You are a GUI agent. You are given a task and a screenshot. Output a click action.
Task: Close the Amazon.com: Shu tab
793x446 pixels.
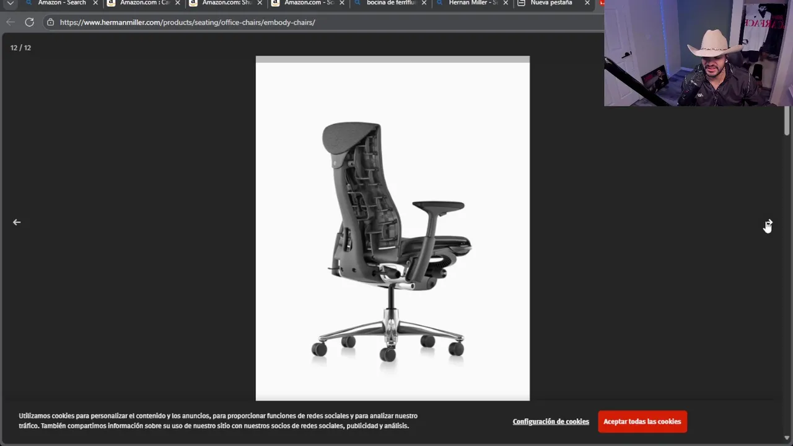pyautogui.click(x=260, y=3)
